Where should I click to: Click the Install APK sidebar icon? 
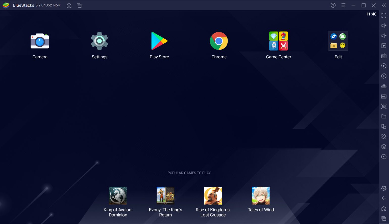[384, 96]
